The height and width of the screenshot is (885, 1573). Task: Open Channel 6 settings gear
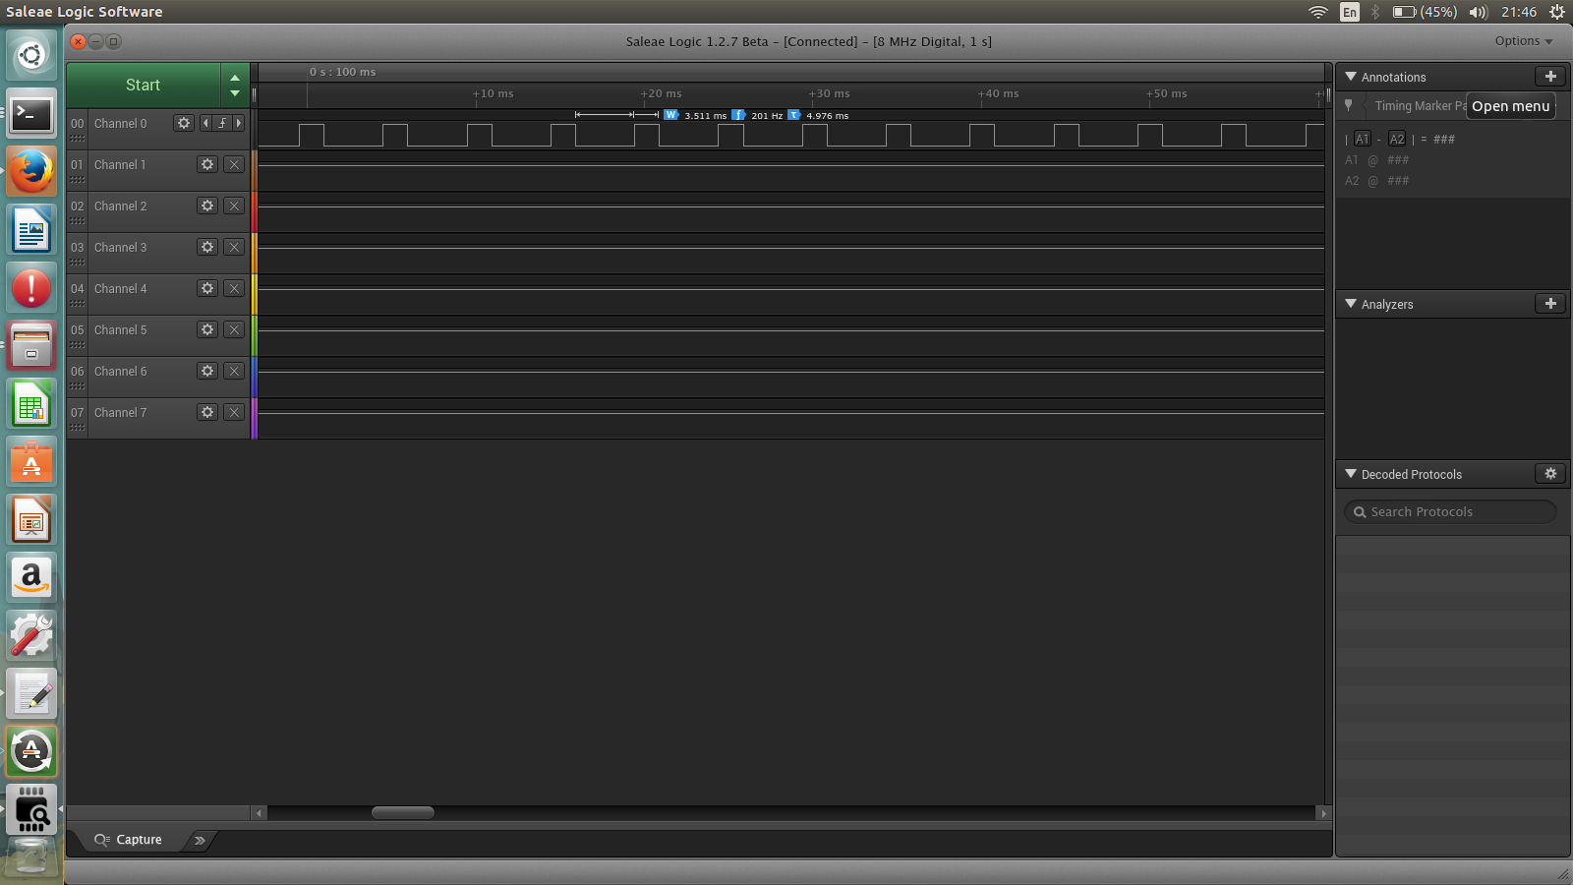(207, 371)
